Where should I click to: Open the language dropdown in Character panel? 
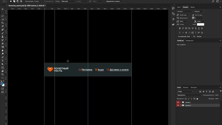tap(185, 36)
